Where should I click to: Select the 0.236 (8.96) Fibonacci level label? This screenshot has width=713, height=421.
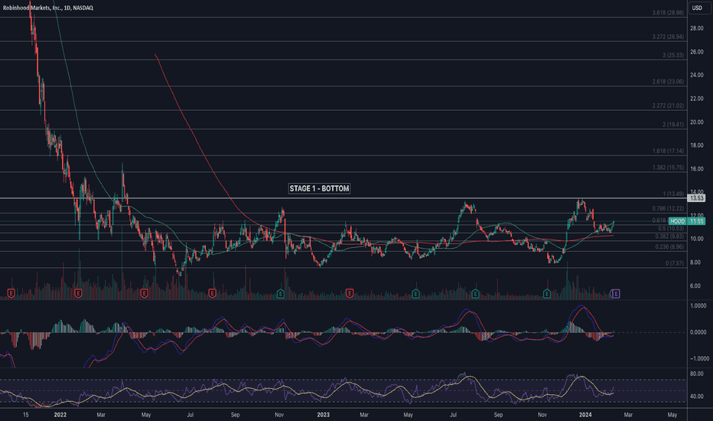click(x=669, y=246)
